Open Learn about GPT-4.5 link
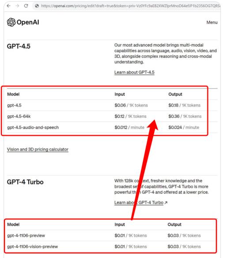Screen dimensions: 226x258 (x=134, y=72)
